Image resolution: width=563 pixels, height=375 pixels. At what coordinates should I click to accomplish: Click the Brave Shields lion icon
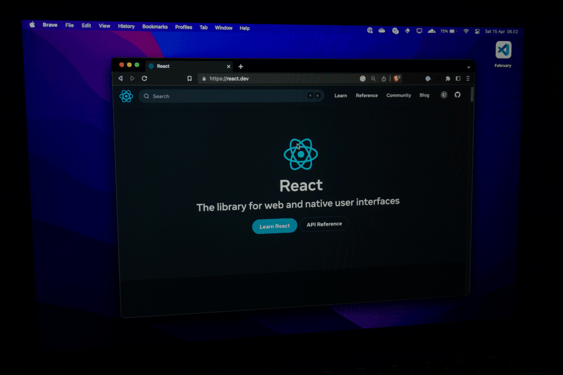coord(397,79)
